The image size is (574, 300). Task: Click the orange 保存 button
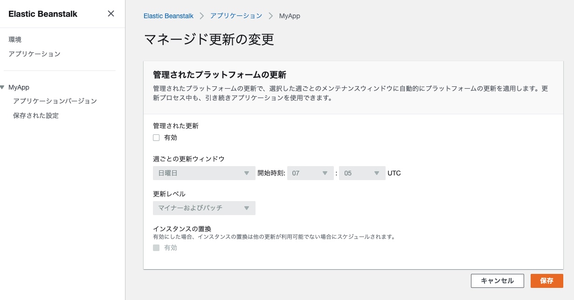pos(546,281)
